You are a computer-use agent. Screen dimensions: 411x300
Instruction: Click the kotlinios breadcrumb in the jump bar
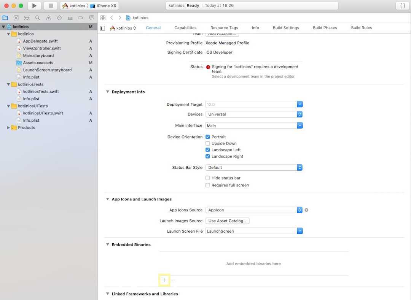(x=137, y=18)
